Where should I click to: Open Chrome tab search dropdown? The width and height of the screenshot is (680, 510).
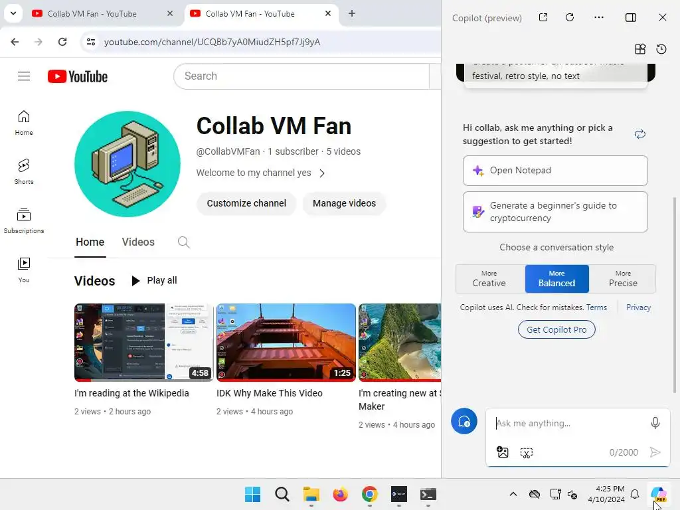click(13, 13)
